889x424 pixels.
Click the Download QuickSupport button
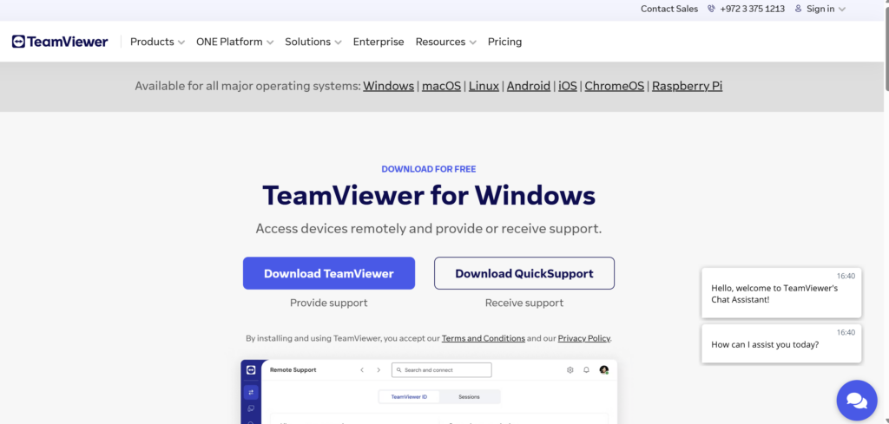[x=524, y=273]
